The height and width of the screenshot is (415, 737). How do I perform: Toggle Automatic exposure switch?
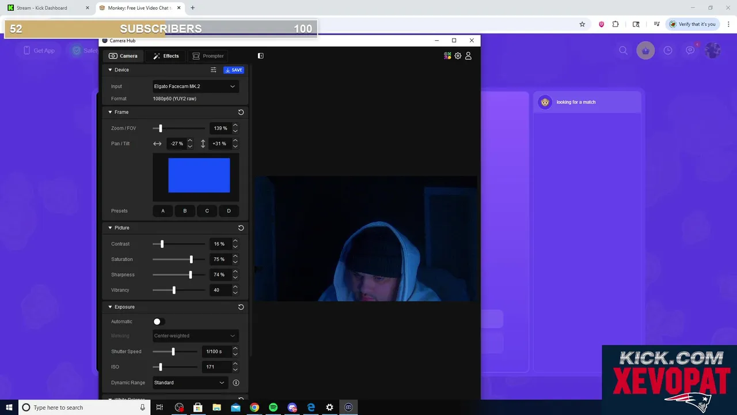[158, 322]
